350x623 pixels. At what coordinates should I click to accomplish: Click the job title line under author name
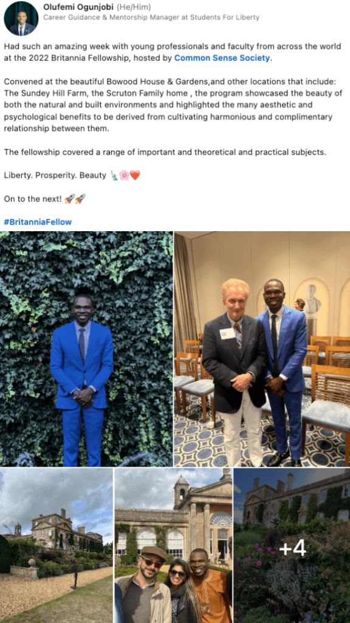click(151, 17)
